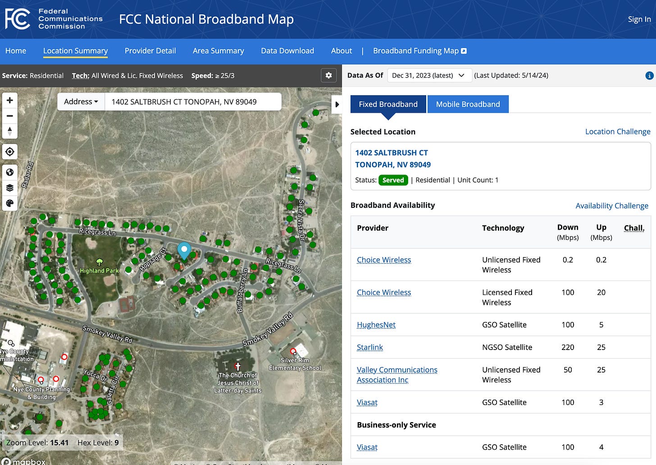This screenshot has width=656, height=465.
Task: Click the Chall. column header
Action: [x=634, y=228]
